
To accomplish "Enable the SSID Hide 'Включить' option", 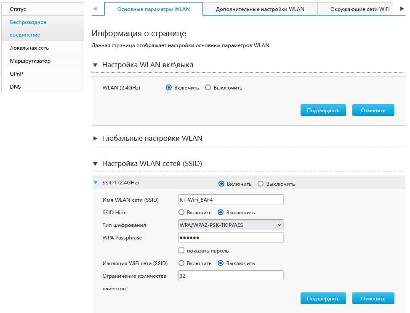I will click(181, 212).
